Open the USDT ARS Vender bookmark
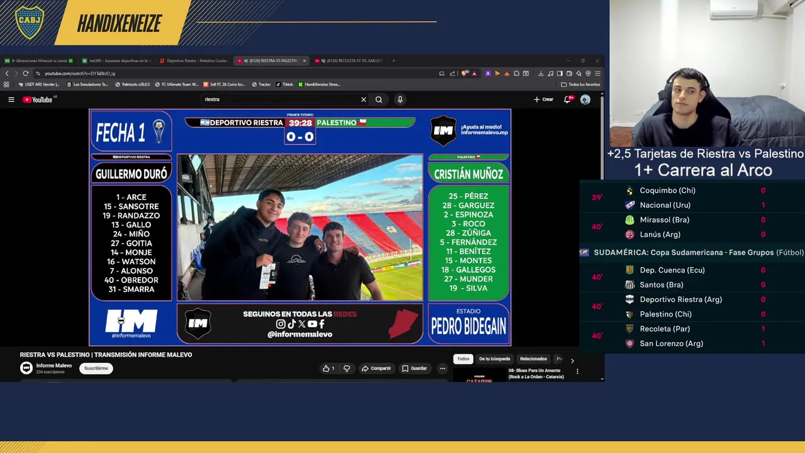 [x=39, y=84]
